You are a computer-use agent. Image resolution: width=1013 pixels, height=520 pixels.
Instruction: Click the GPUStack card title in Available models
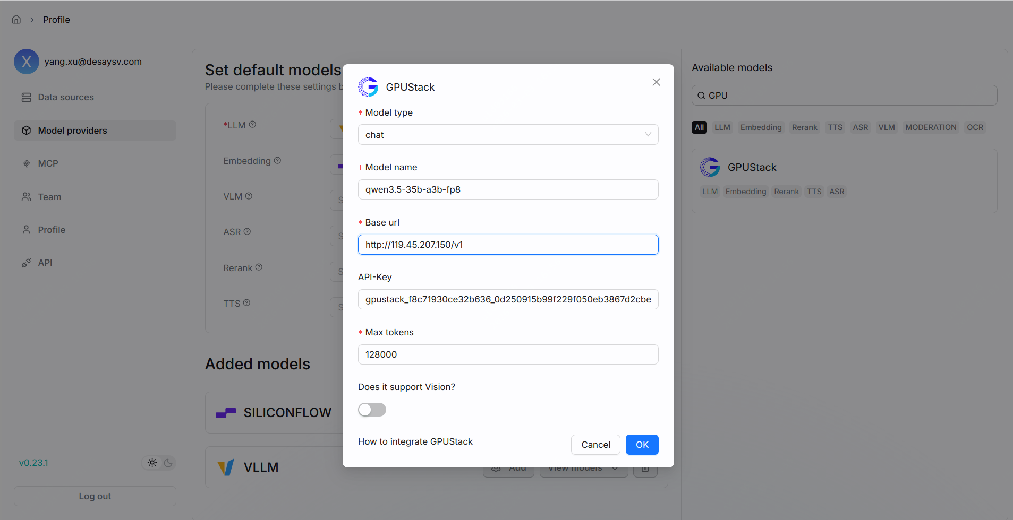pos(752,167)
